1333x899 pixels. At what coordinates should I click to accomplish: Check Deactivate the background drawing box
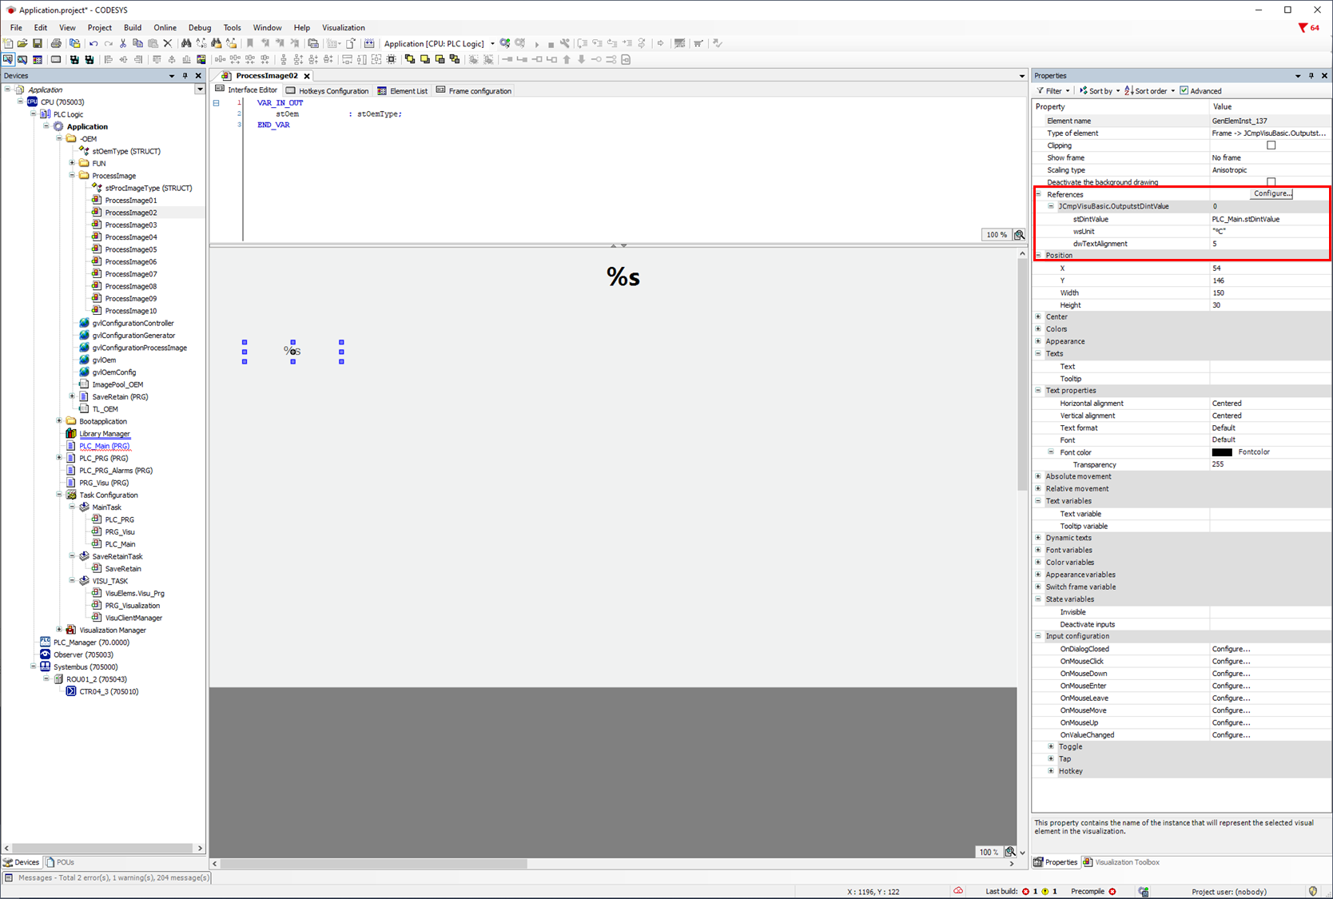1271,182
